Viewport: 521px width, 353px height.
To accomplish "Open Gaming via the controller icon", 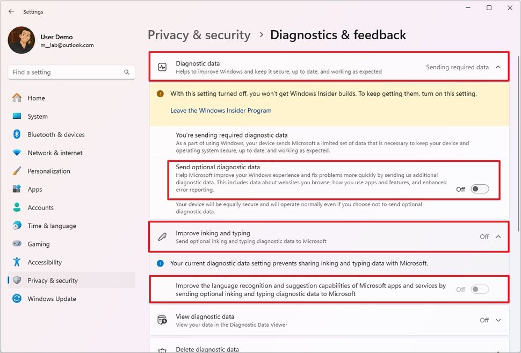I will (x=17, y=244).
